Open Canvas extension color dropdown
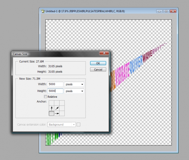The height and width of the screenshot is (160, 189). [61, 124]
